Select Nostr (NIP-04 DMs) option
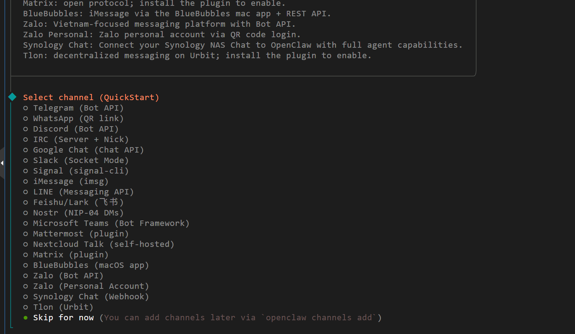 click(x=78, y=213)
